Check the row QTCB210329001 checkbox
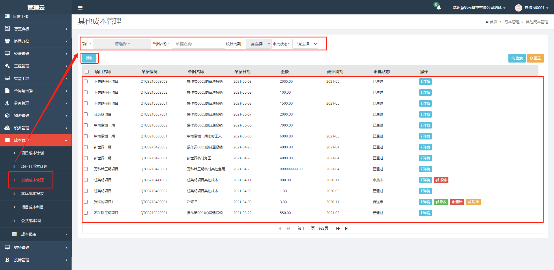This screenshot has height=270, width=554. pyautogui.click(x=86, y=213)
